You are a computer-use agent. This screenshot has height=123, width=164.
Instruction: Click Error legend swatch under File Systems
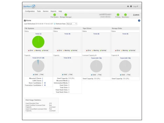[29, 51]
